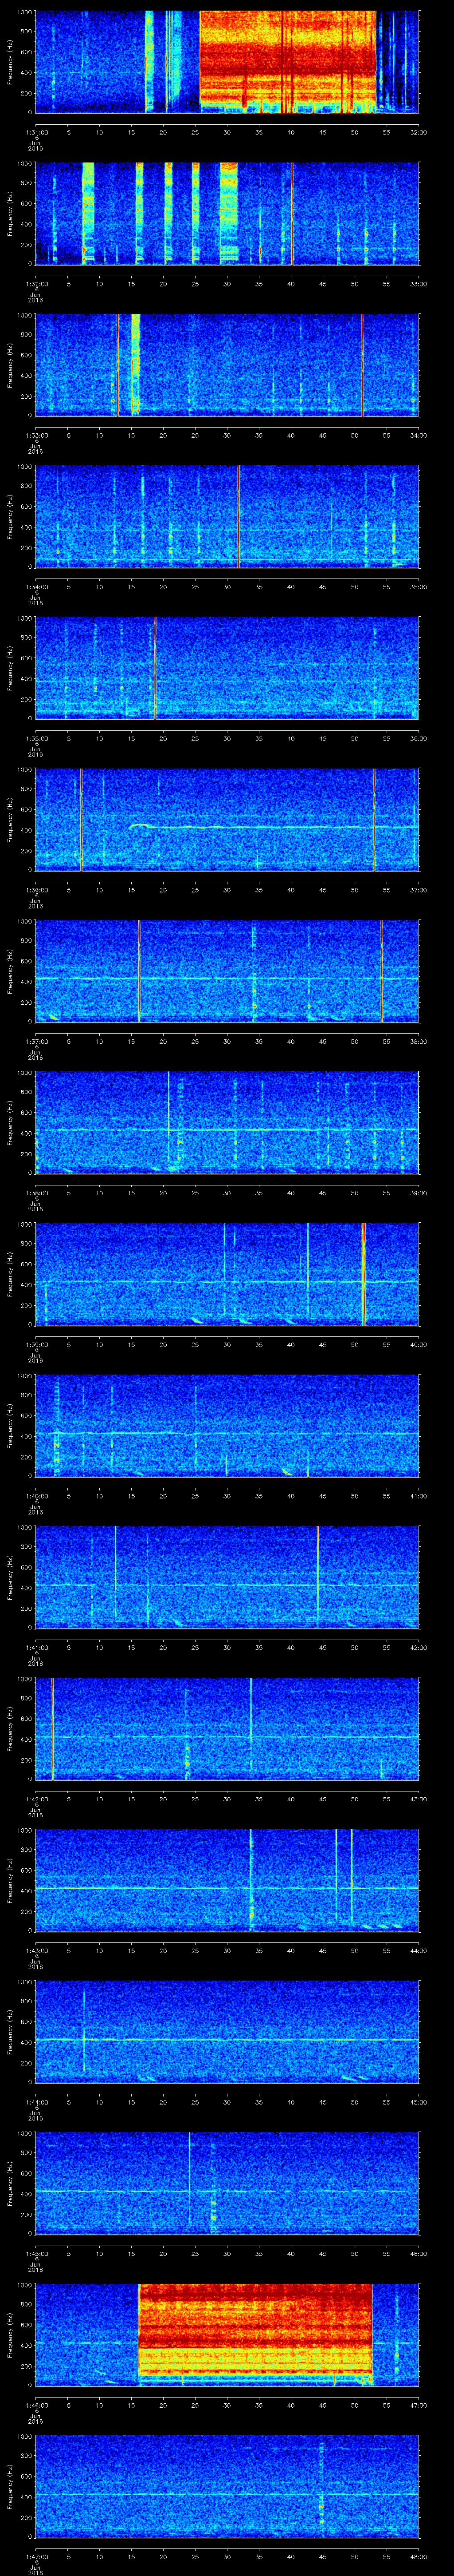This screenshot has height=2576, width=454.
Task: Click the 38:00 end time label
Action: point(418,1041)
